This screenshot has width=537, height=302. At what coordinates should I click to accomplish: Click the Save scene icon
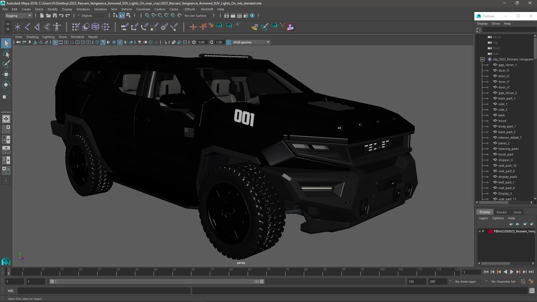tap(55, 16)
